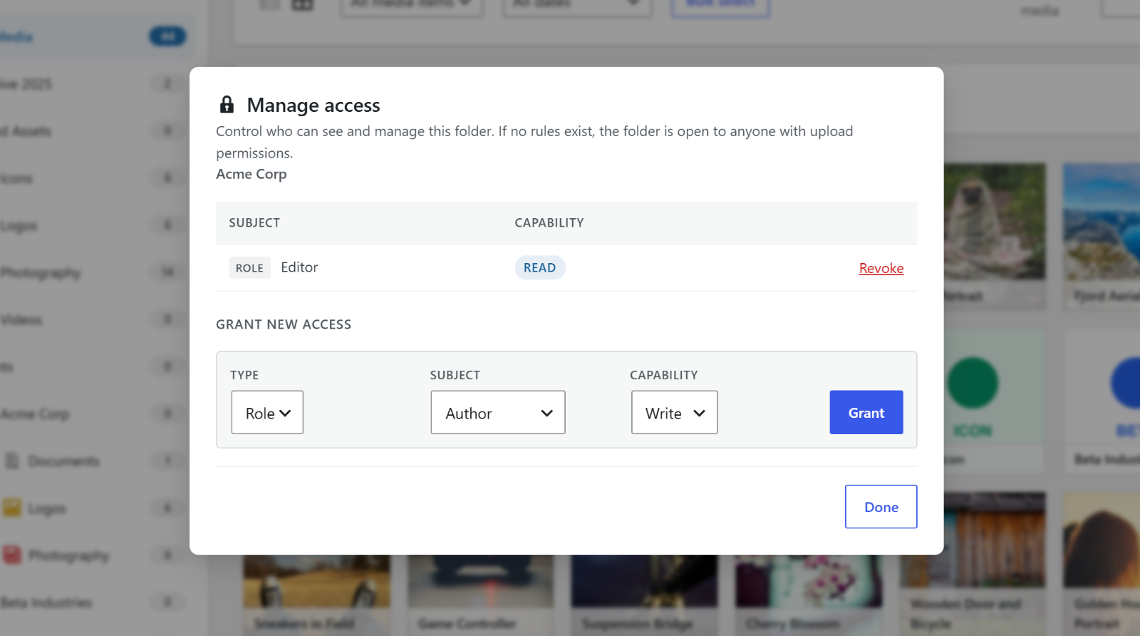1140x636 pixels.
Task: Click the Done button
Action: pos(881,507)
